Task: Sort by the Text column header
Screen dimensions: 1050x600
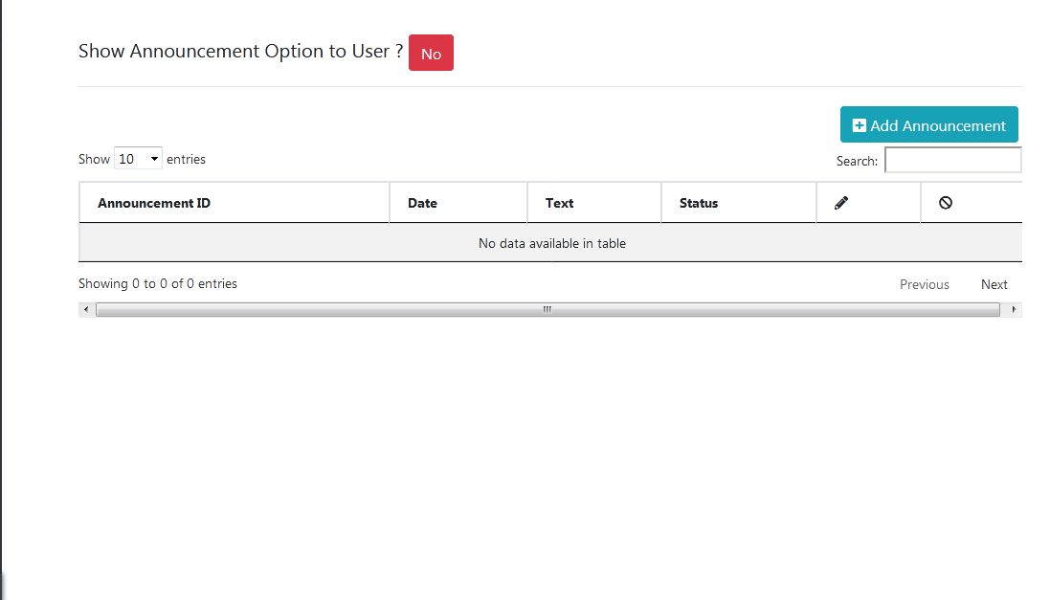Action: click(x=558, y=202)
